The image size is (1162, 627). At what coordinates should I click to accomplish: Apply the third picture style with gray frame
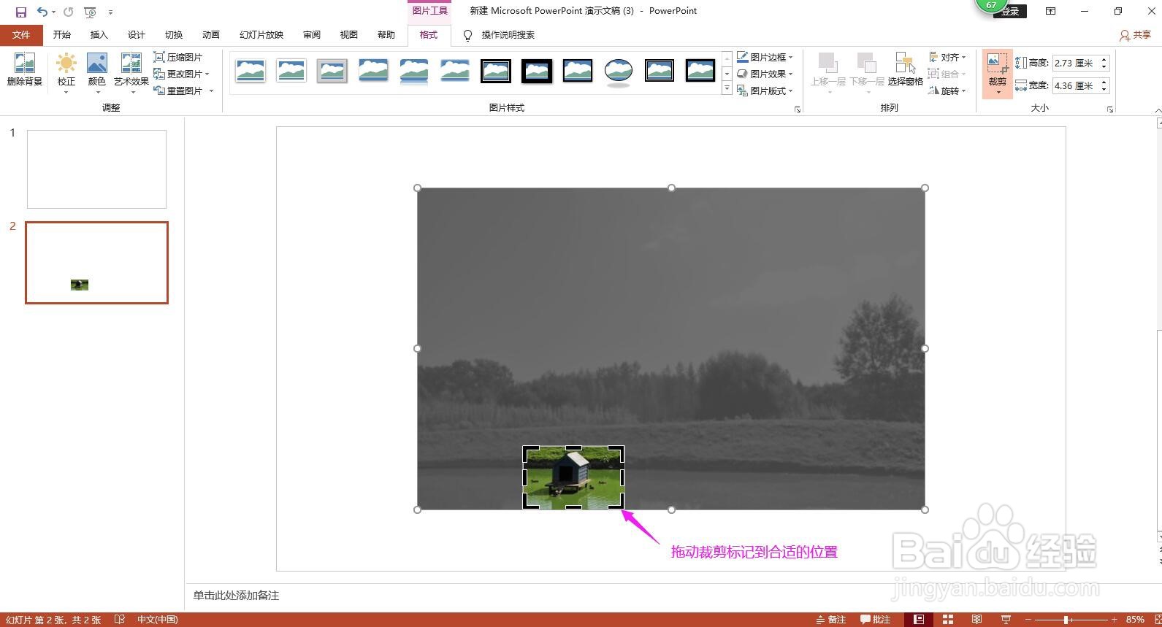[x=332, y=71]
